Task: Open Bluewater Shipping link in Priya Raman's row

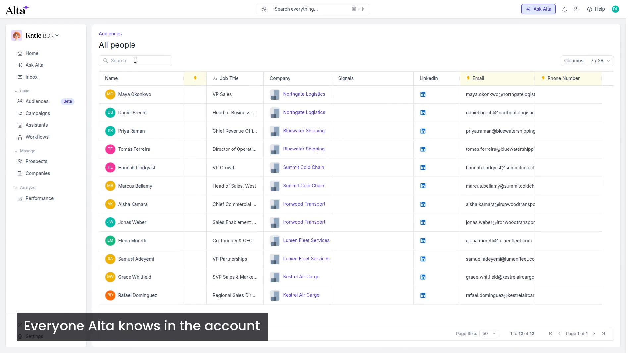Action: (x=303, y=131)
